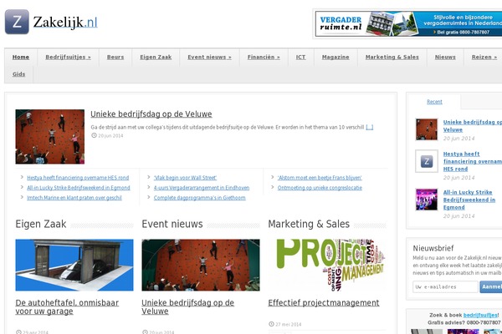Image resolution: width=502 pixels, height=334 pixels.
Task: Open the Marketing & Sales menu item
Action: click(x=392, y=58)
